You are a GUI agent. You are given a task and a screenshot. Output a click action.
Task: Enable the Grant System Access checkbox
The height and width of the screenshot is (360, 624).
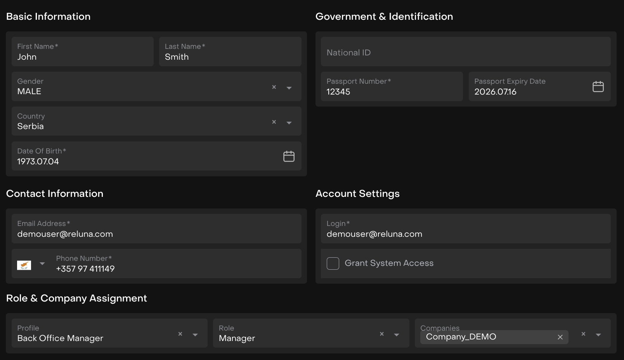coord(333,264)
